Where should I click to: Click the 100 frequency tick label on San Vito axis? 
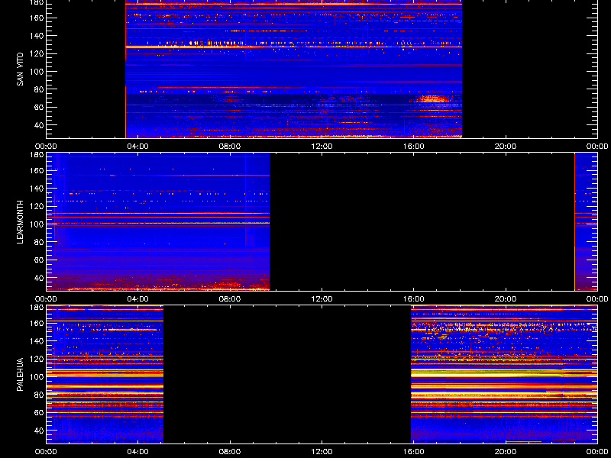[37, 72]
